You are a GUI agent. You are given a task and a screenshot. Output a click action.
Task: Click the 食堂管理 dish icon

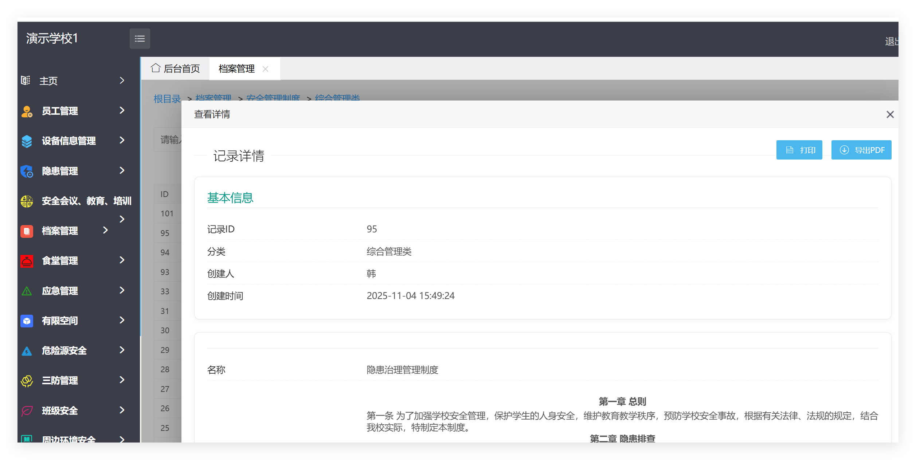[x=26, y=261]
